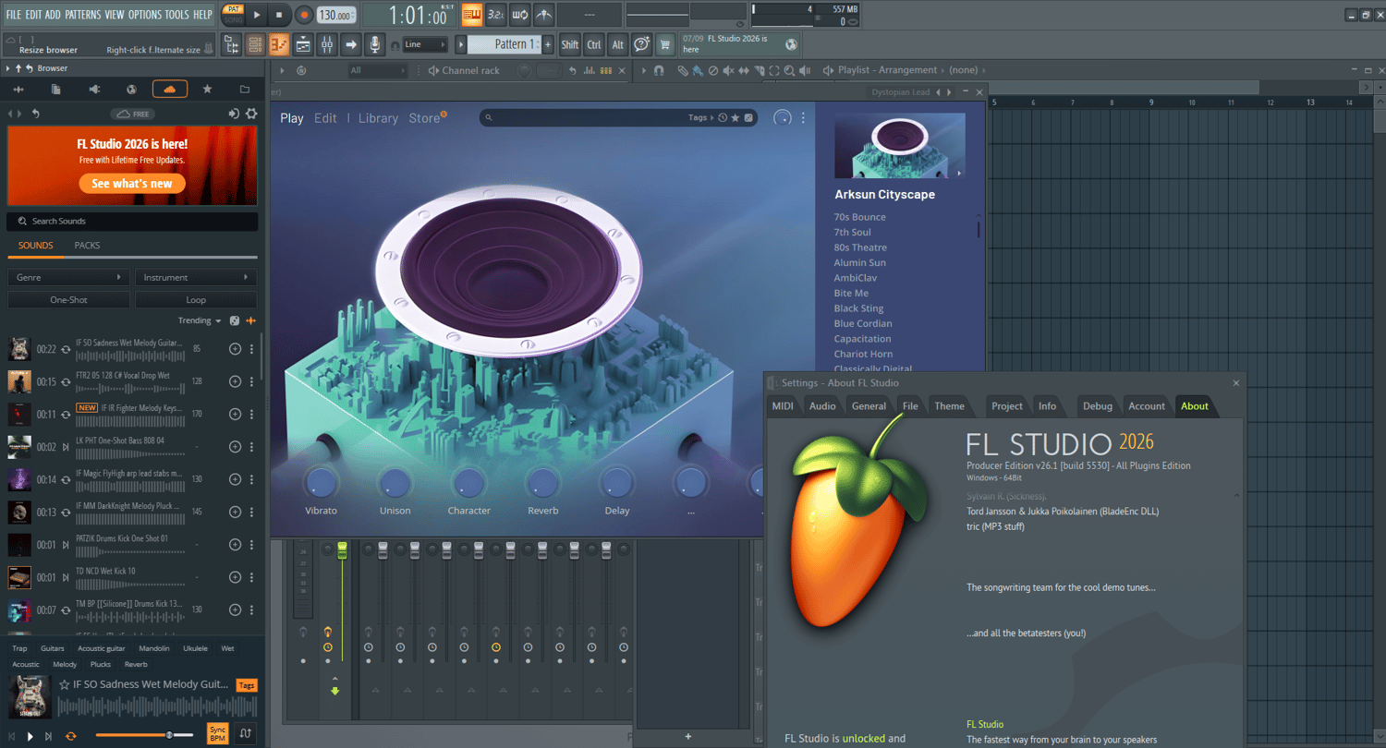1386x748 pixels.
Task: Click See what's new button
Action: tap(132, 184)
